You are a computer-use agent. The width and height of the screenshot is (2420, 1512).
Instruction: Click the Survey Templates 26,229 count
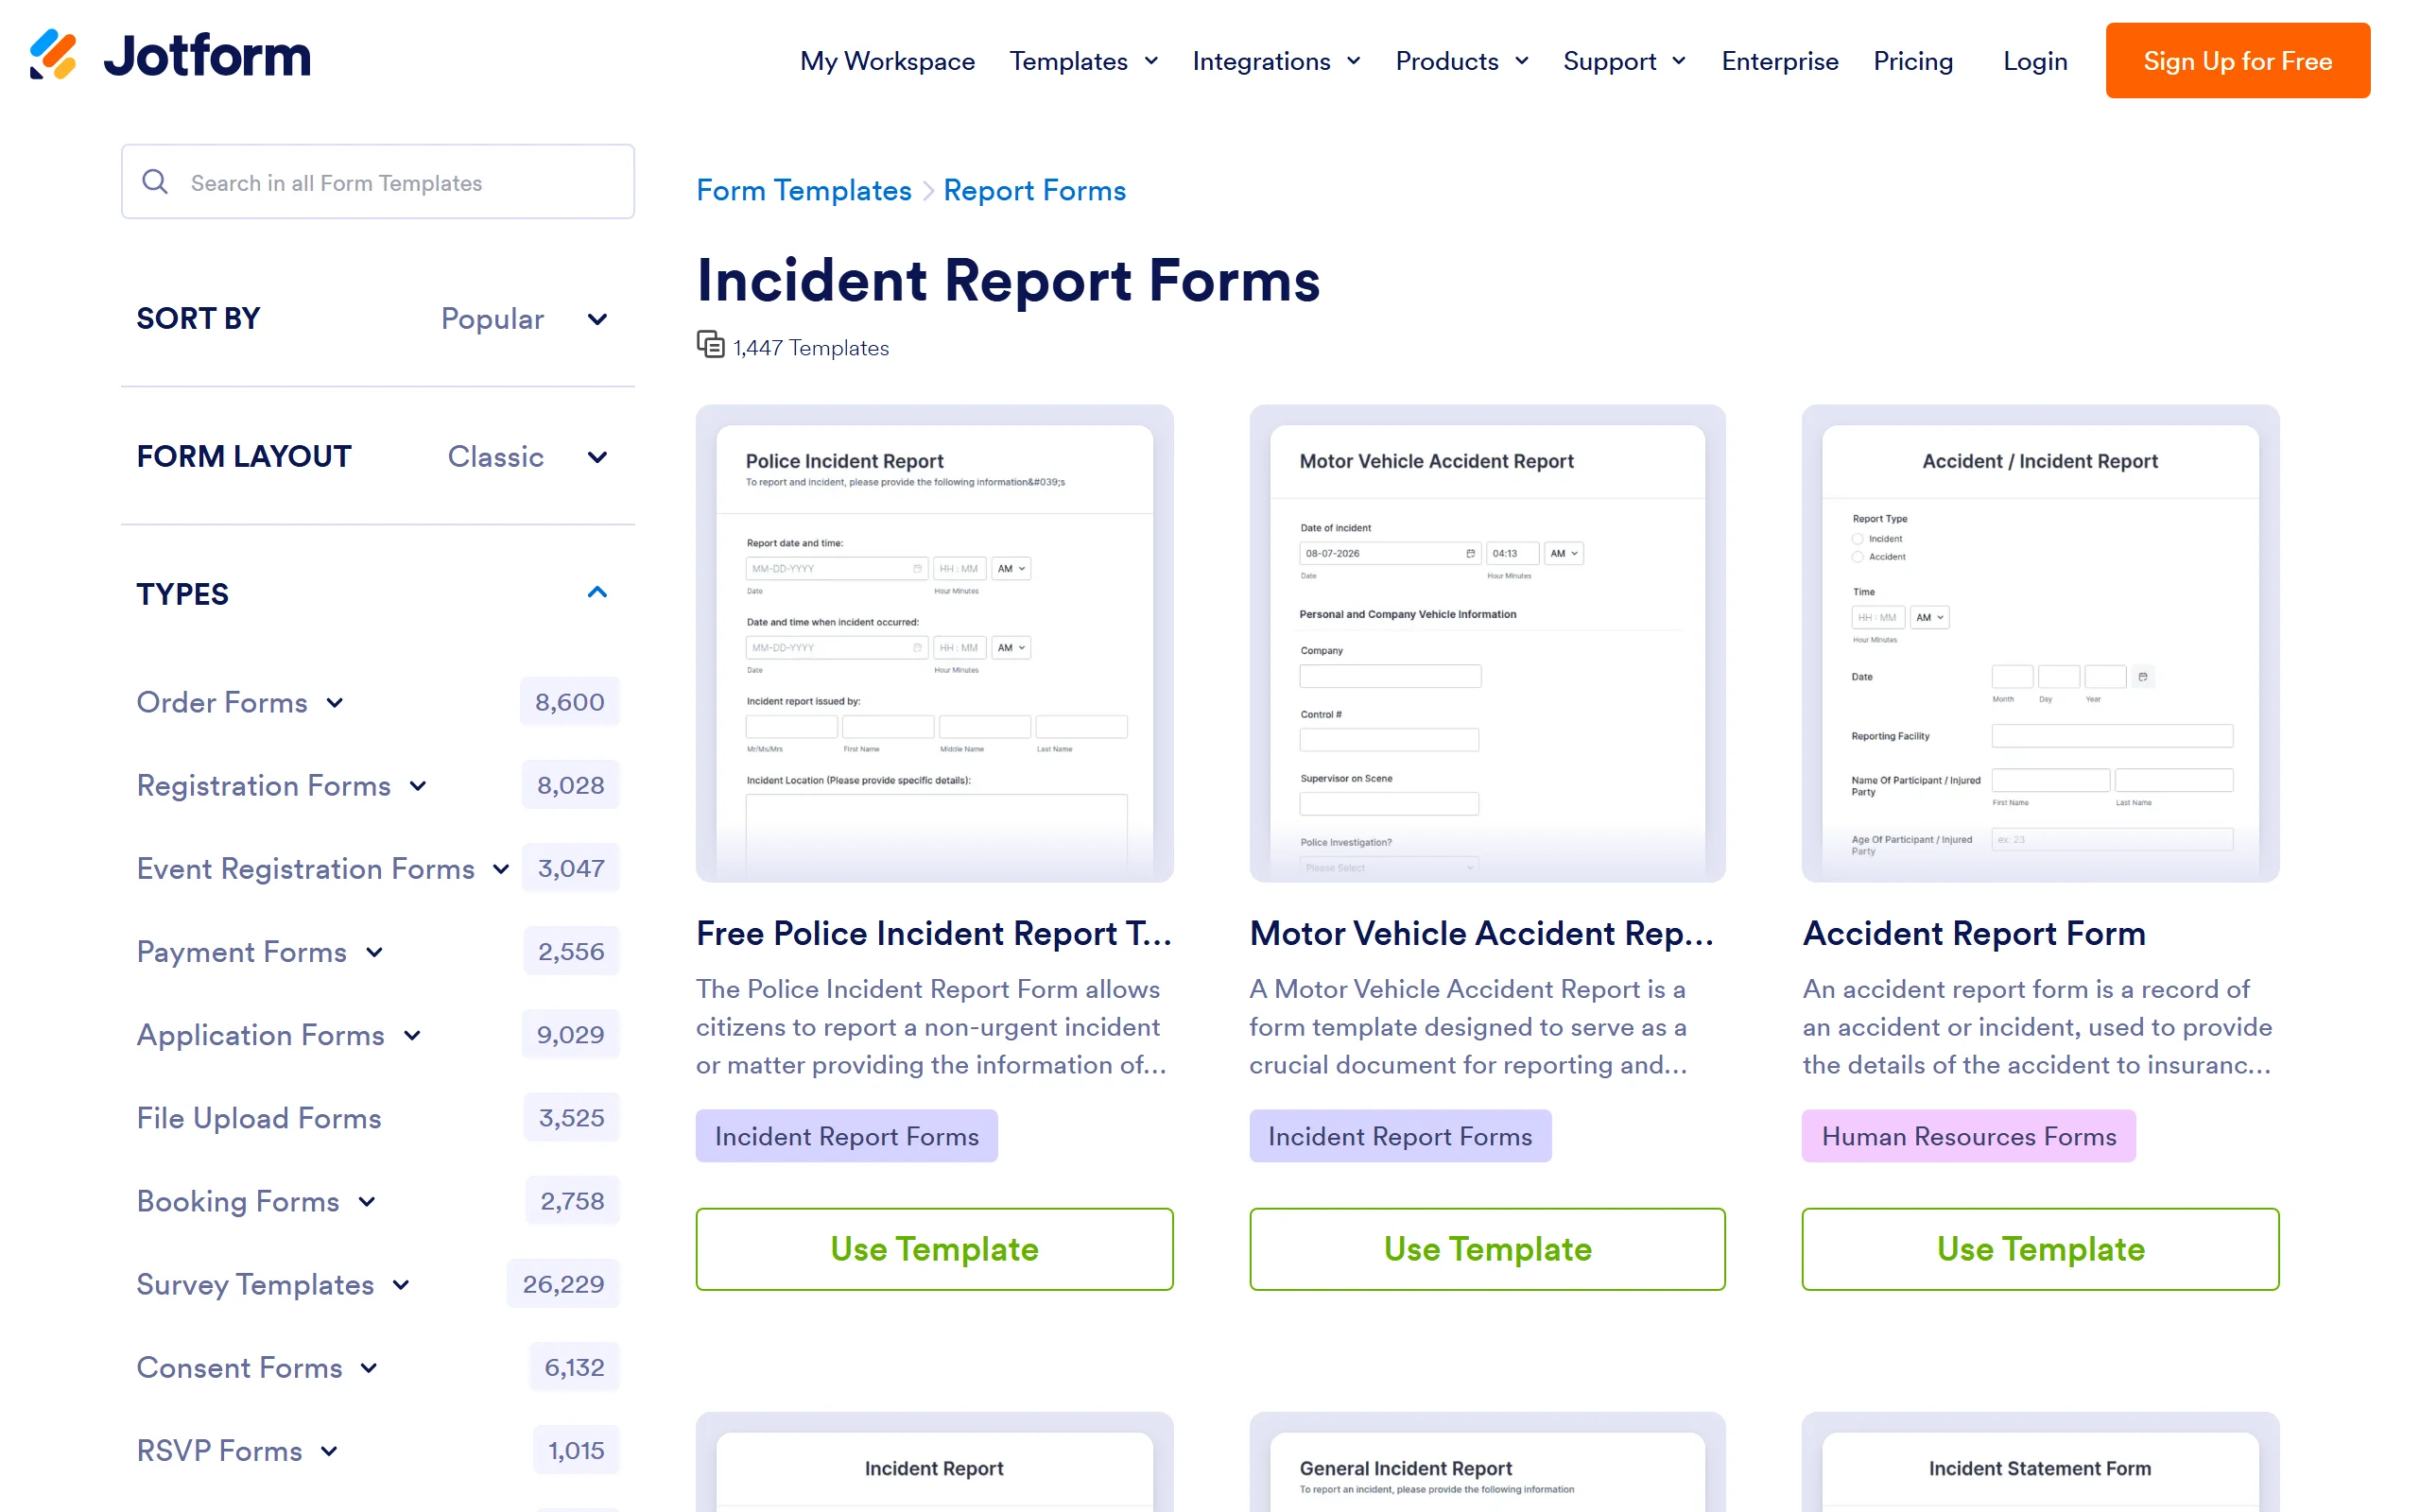click(563, 1284)
